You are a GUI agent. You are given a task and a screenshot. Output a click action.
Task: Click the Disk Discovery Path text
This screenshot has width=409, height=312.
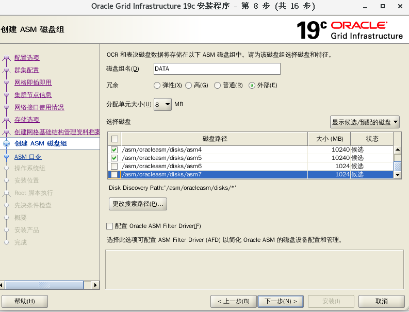pos(172,188)
